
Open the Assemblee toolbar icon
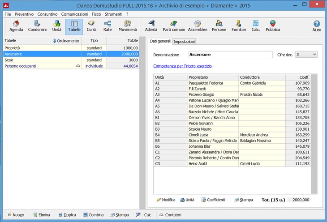click(x=198, y=26)
